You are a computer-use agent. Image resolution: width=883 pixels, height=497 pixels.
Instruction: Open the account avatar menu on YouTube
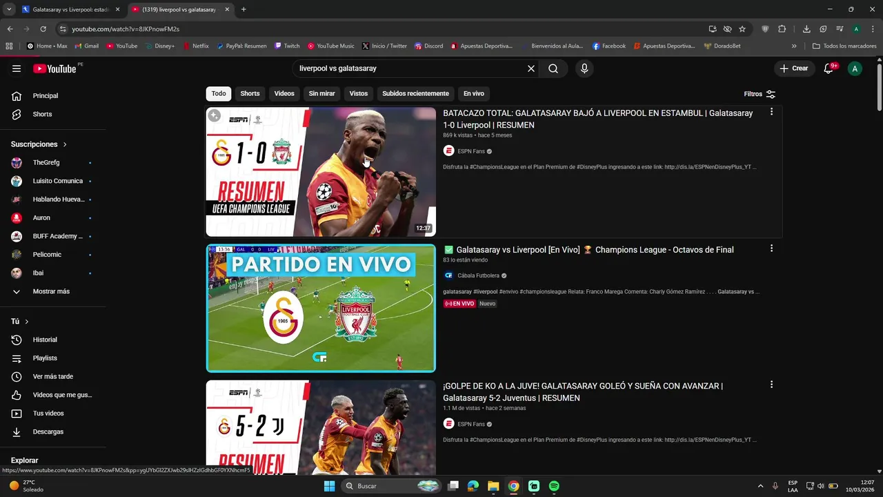pos(855,68)
